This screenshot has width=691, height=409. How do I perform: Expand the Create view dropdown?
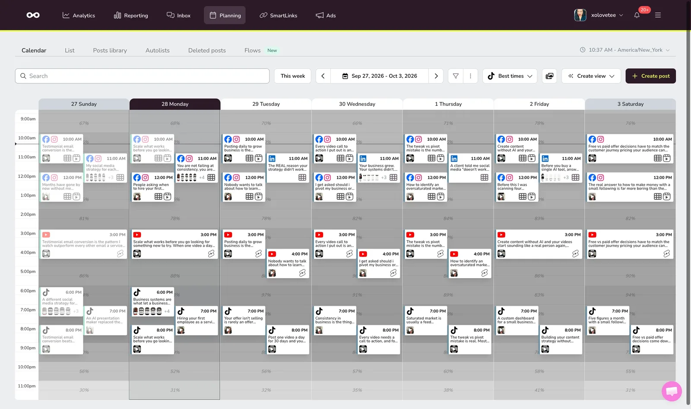[591, 76]
